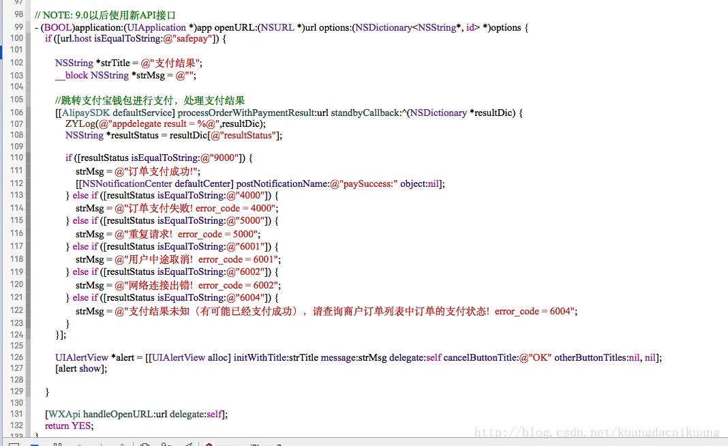Click the comment "//跳转支付宝钱包进行支付，处理支付结果"

pos(149,100)
